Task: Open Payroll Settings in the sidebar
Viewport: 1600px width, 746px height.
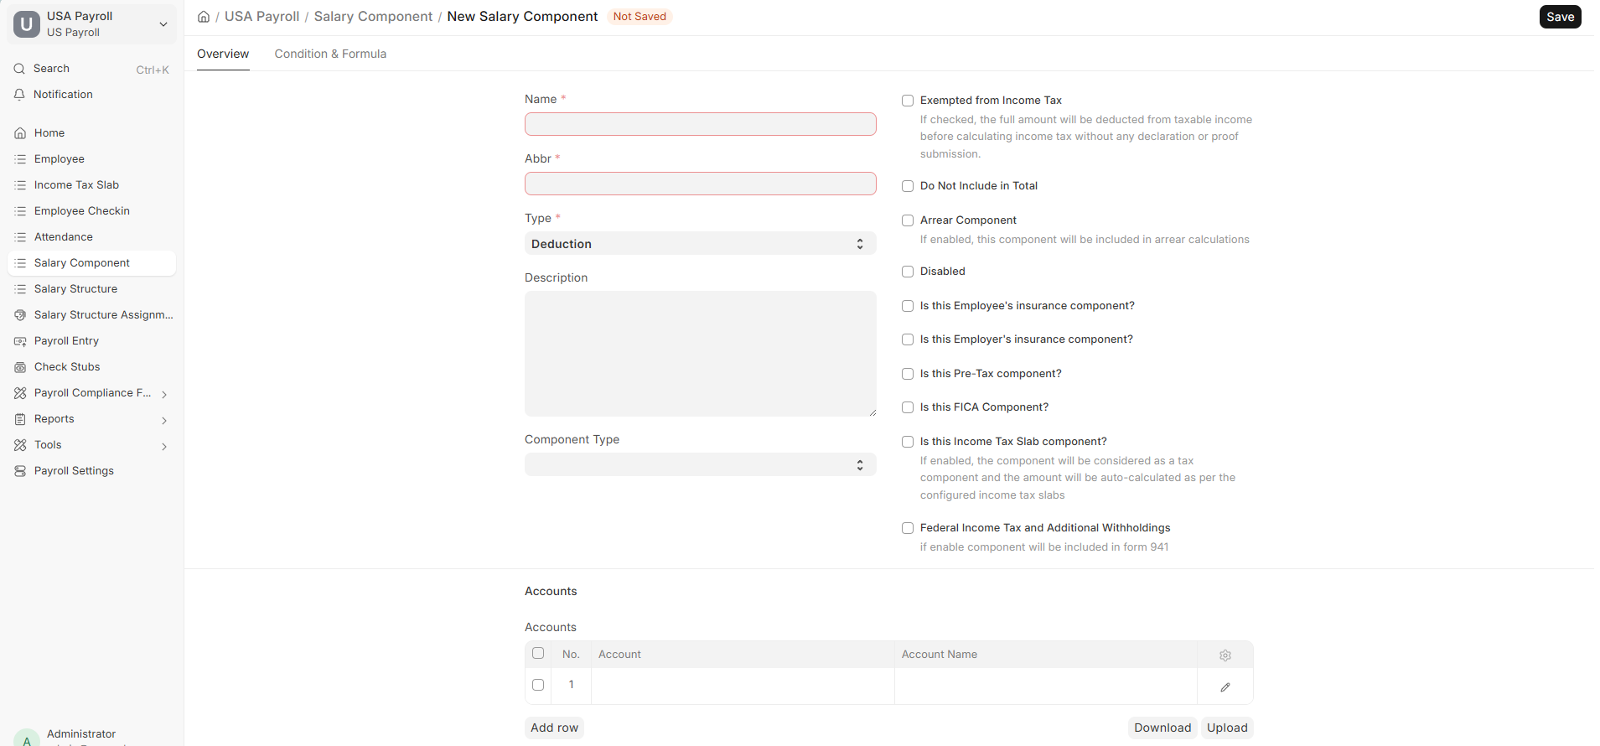Action: [x=92, y=471]
